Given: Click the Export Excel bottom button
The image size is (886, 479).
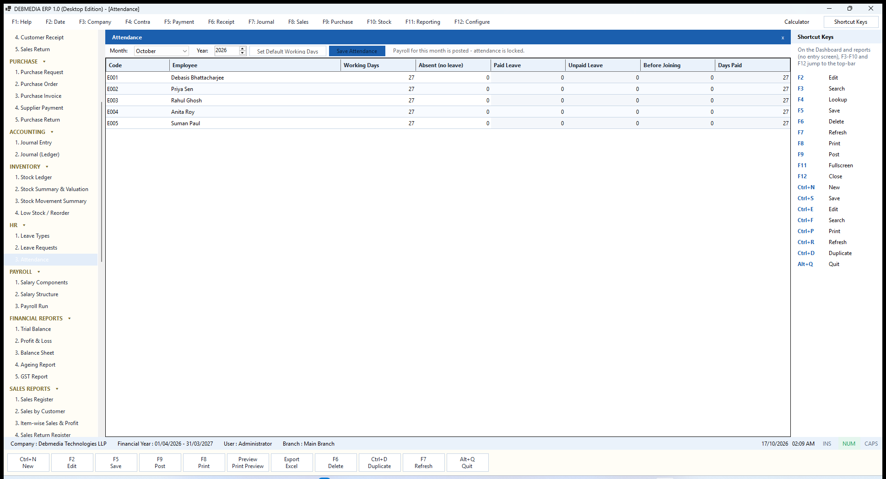Looking at the screenshot, I should click(x=292, y=463).
